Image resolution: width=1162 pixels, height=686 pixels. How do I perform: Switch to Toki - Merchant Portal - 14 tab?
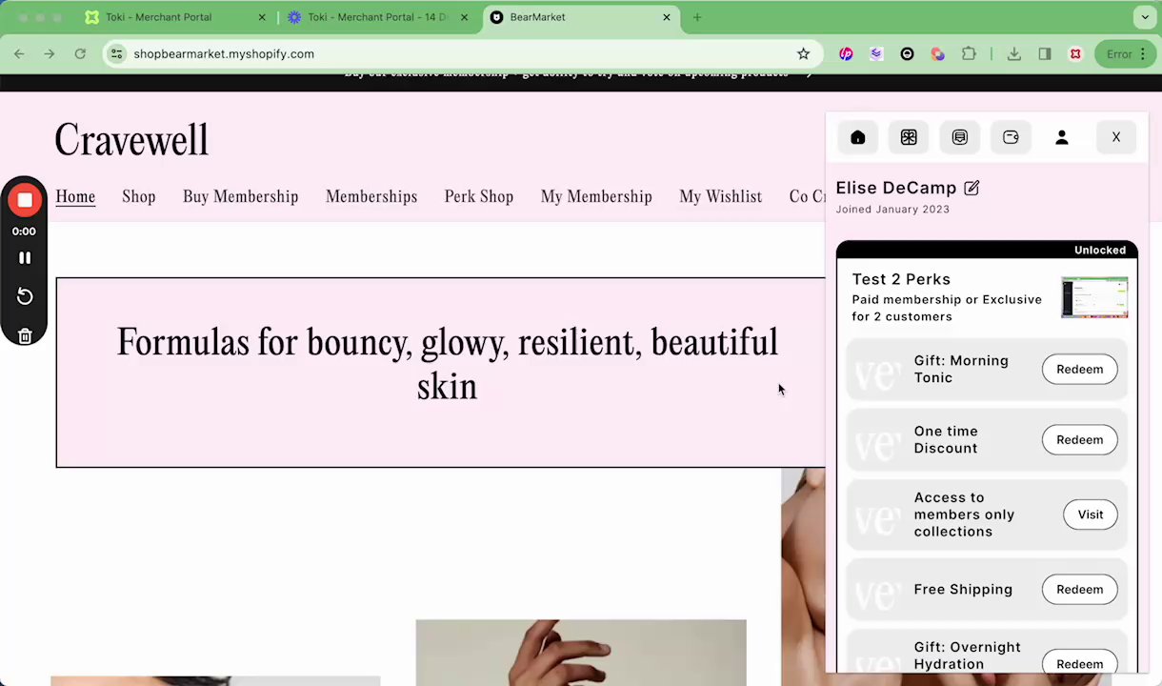point(377,17)
